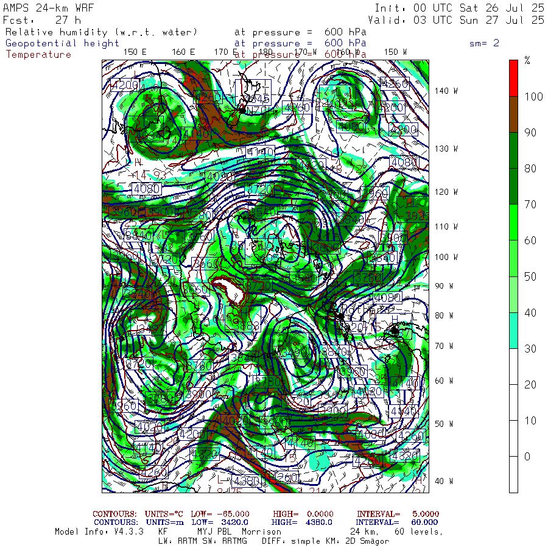Click the 'LW: RRTM SW: RRTMG' radiation text
The image size is (548, 548).
202,541
